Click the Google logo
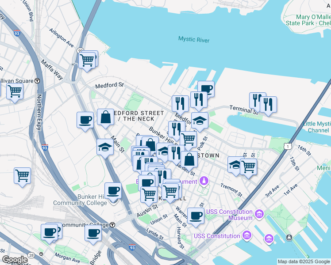The image size is (331, 265). coord(15,260)
